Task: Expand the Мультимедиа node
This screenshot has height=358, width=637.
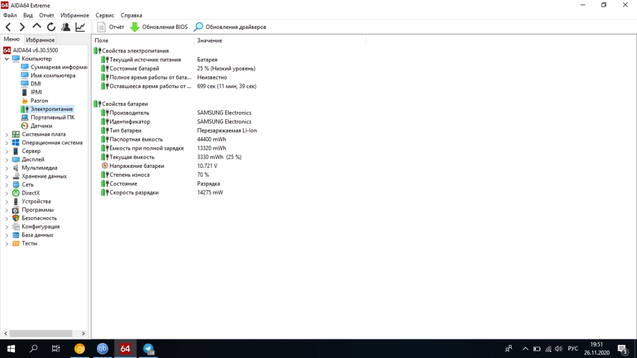Action: tap(6, 168)
